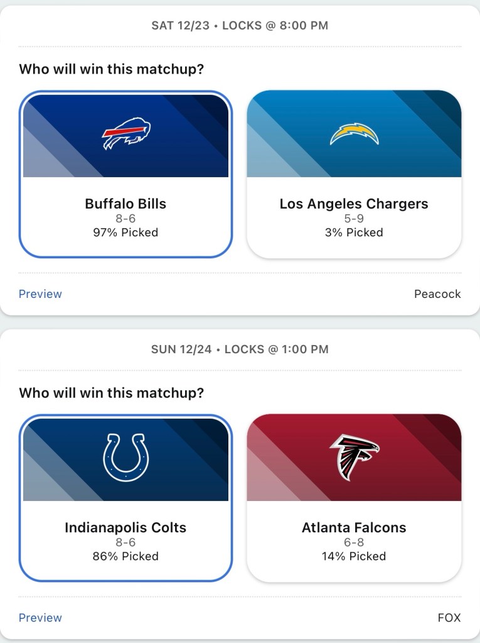Open Preview for the Bills vs Chargers matchup
480x643 pixels.
40,294
